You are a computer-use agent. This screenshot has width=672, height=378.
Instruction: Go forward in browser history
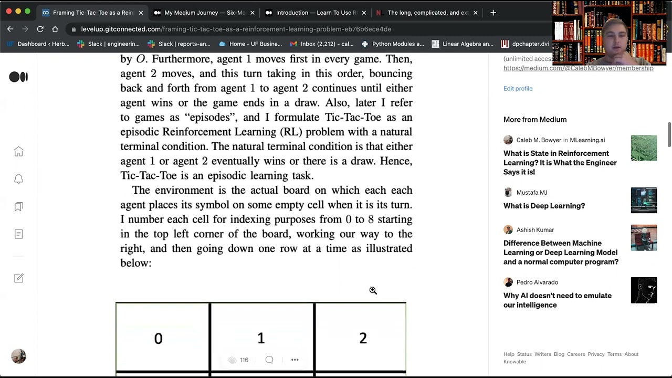click(x=25, y=29)
